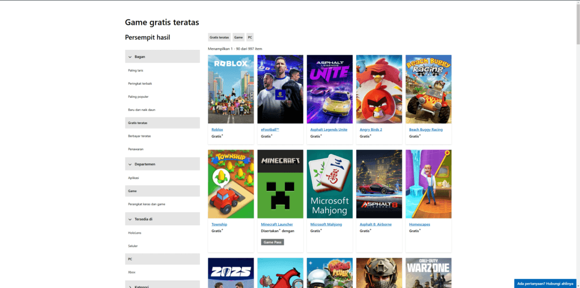The image size is (580, 288).
Task: Click the Minecraft Launcher title link
Action: click(x=276, y=225)
